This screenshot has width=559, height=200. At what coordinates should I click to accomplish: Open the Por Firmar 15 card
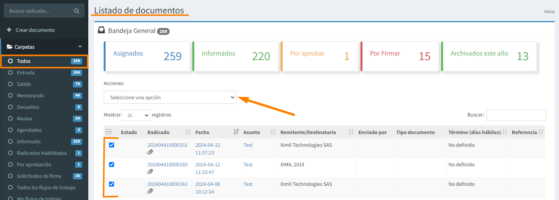tap(400, 56)
